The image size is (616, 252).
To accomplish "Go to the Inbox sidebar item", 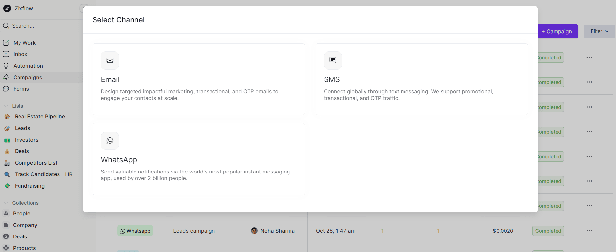I will (20, 54).
